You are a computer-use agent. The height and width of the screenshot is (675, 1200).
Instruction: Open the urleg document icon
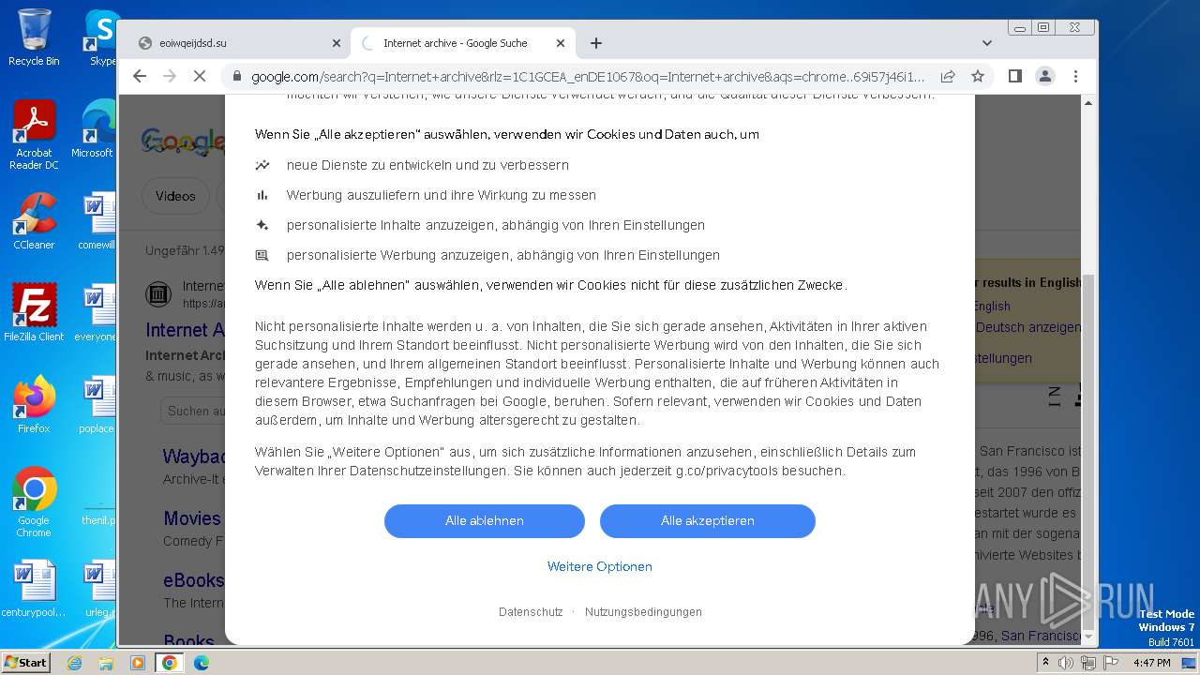point(99,589)
